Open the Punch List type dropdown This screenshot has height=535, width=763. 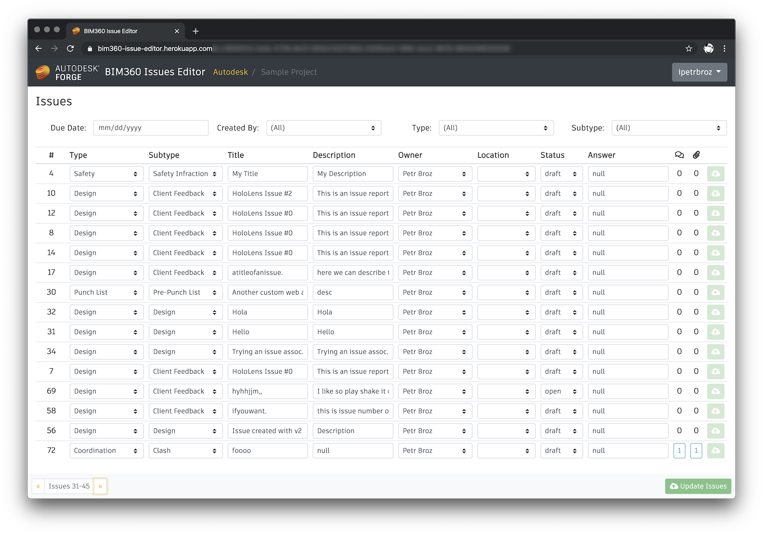coord(106,292)
